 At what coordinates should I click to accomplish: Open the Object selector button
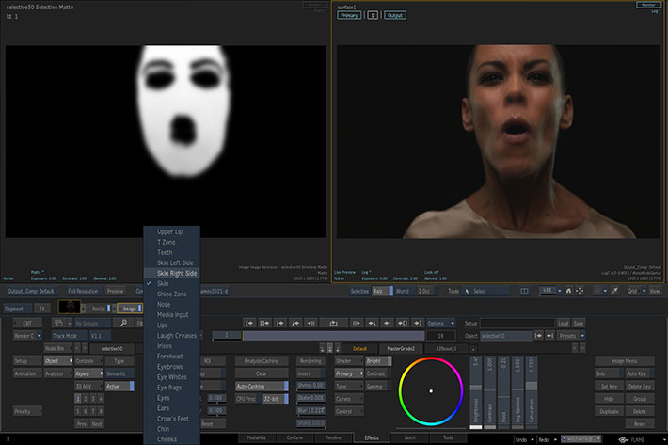tap(58, 361)
